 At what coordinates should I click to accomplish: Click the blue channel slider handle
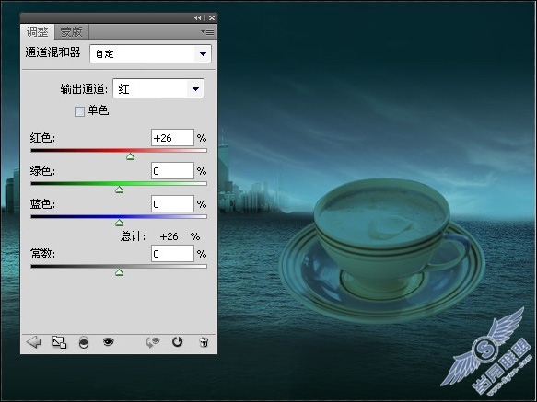(x=119, y=223)
